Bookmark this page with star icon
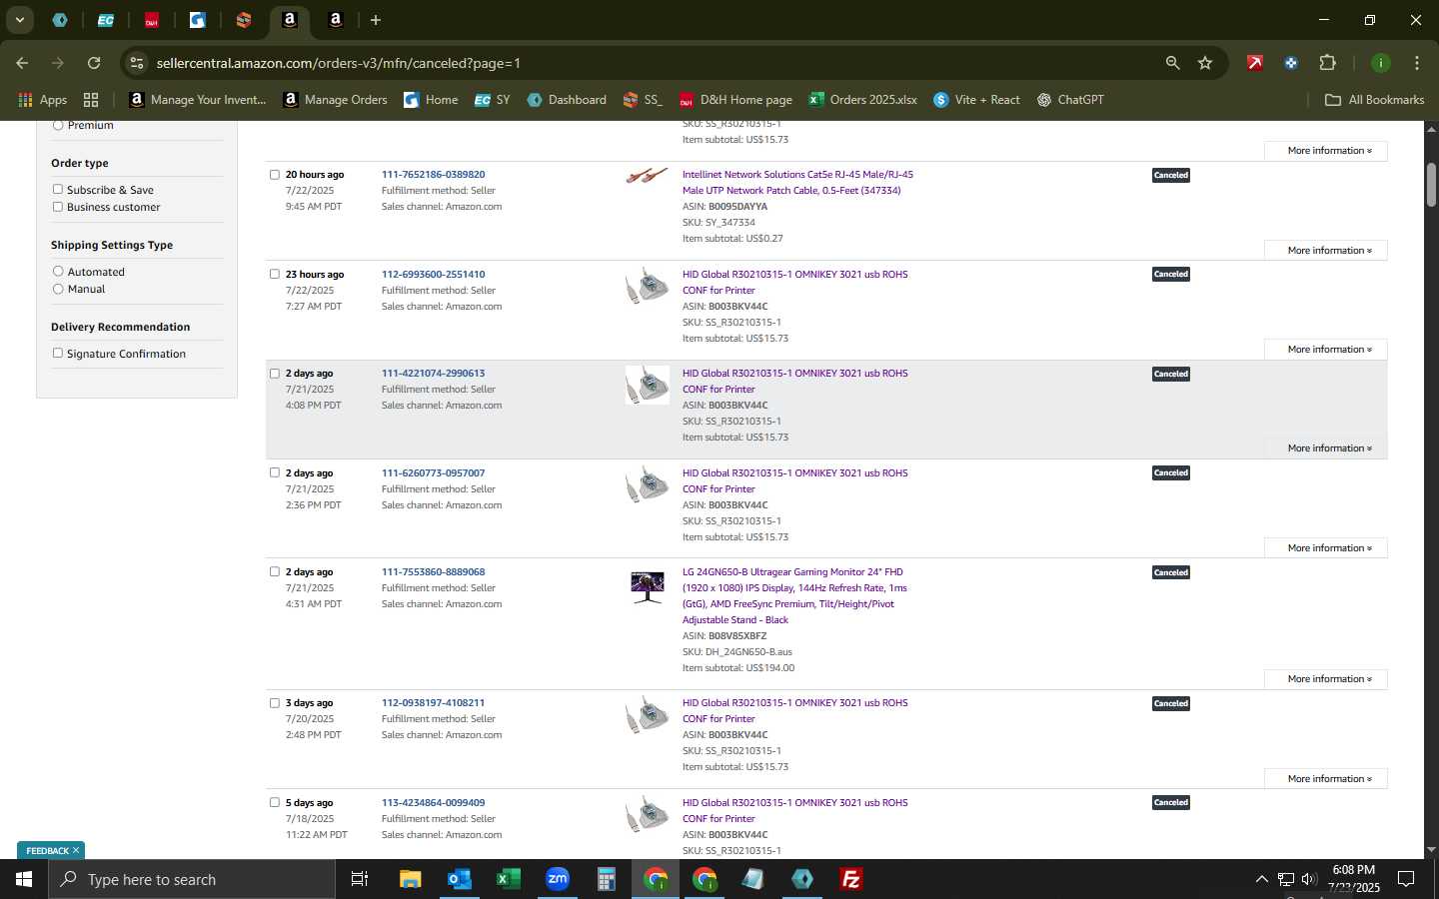Image resolution: width=1439 pixels, height=899 pixels. 1205,63
